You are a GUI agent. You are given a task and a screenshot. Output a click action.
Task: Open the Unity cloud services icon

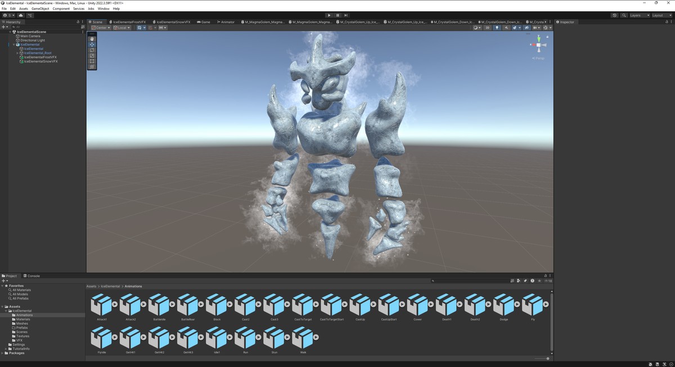pyautogui.click(x=21, y=15)
